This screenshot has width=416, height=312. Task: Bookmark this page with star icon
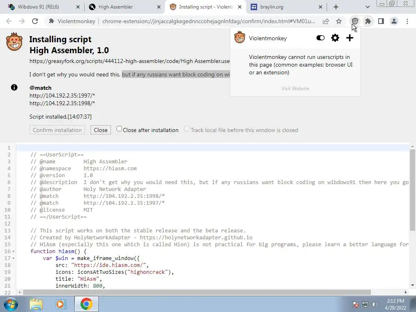339,21
